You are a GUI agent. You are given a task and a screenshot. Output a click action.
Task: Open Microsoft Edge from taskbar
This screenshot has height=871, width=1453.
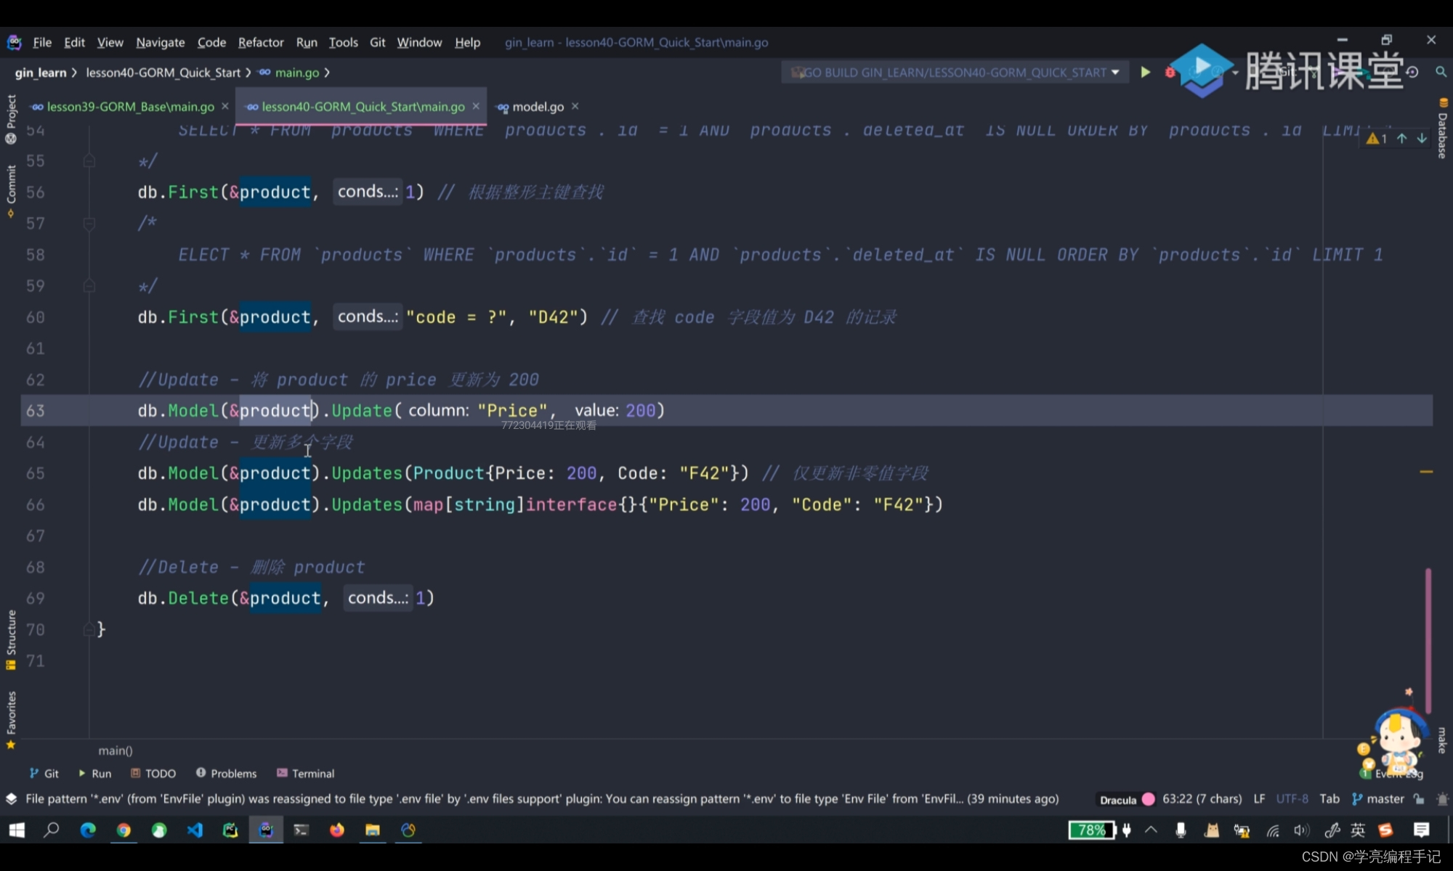point(88,830)
